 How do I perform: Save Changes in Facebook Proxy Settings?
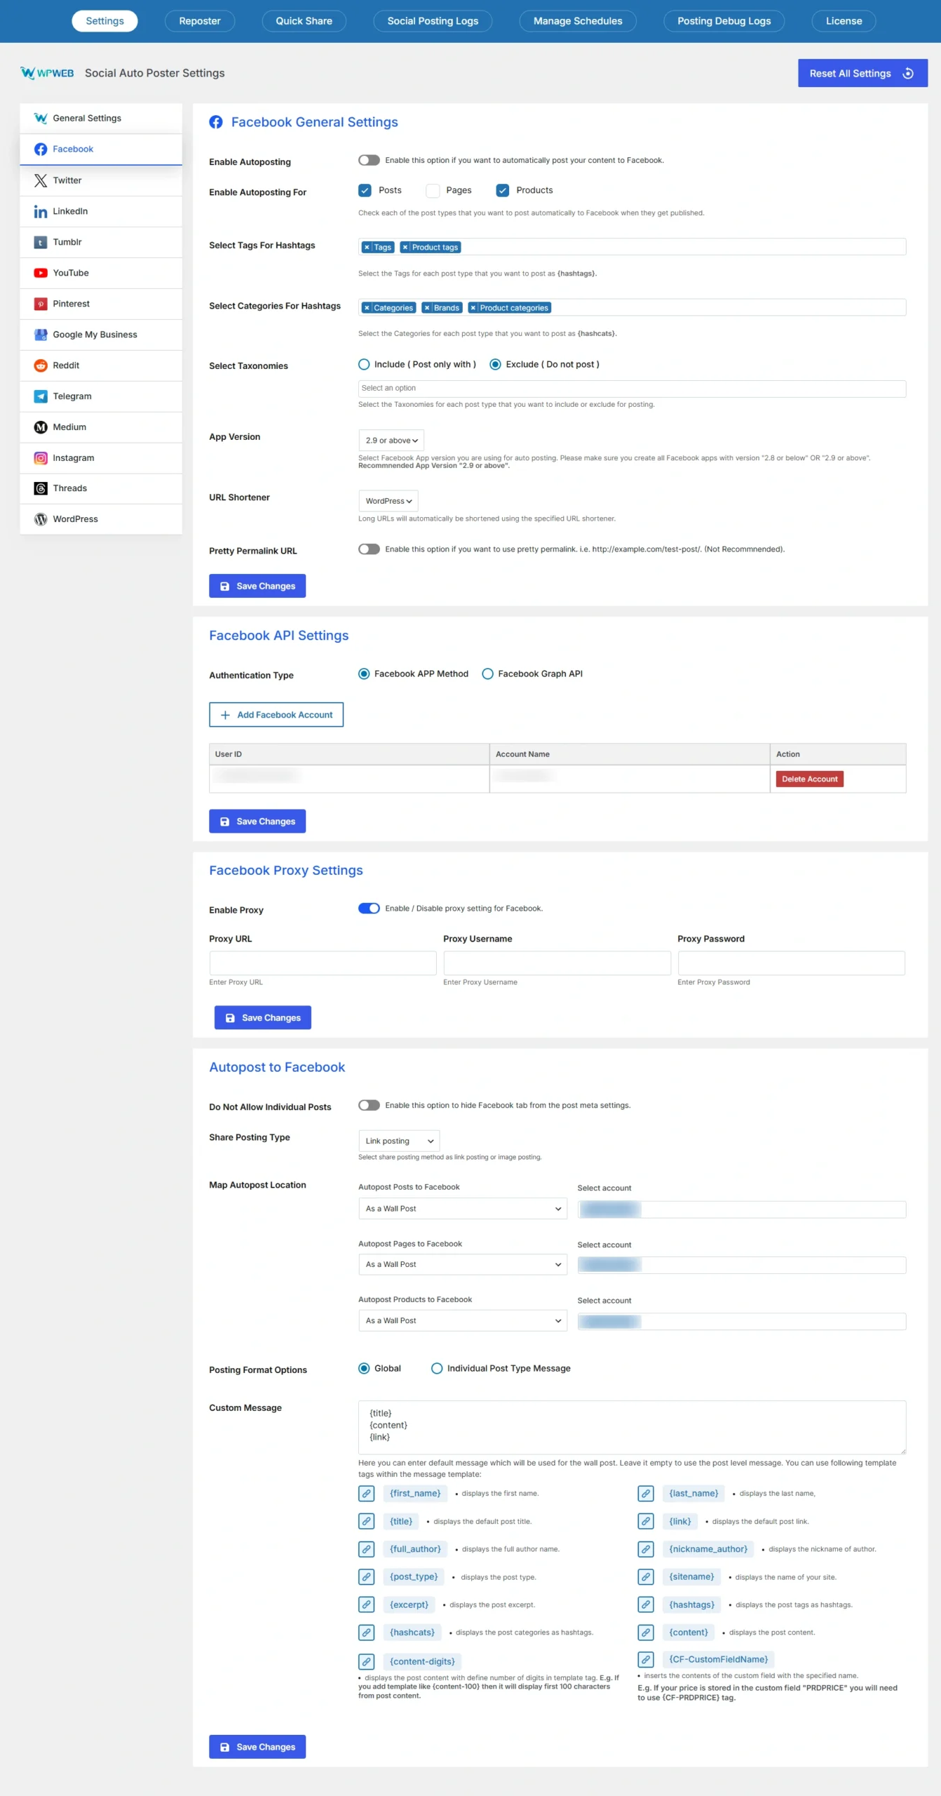[263, 1018]
